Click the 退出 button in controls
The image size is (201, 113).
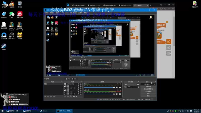(148, 96)
